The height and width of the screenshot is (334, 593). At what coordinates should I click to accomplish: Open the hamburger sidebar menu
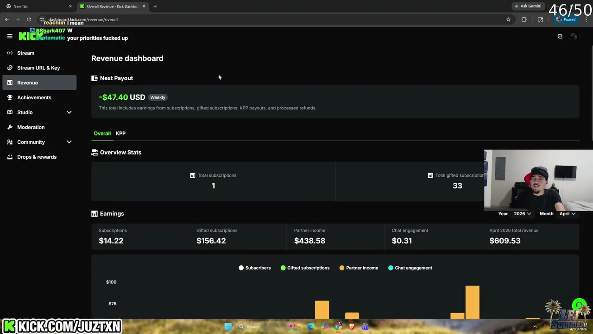coord(10,36)
